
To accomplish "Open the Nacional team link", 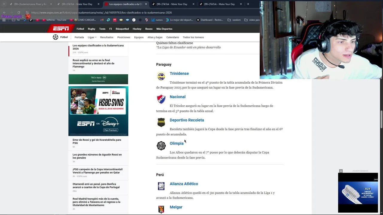I will (x=177, y=97).
